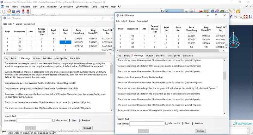Select hidden-line render style icon

[x=233, y=11]
